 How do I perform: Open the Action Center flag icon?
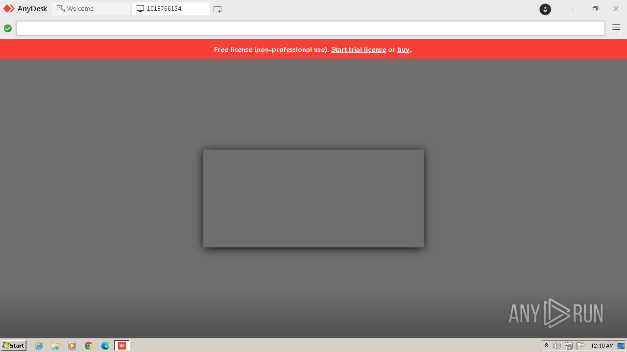tap(580, 346)
